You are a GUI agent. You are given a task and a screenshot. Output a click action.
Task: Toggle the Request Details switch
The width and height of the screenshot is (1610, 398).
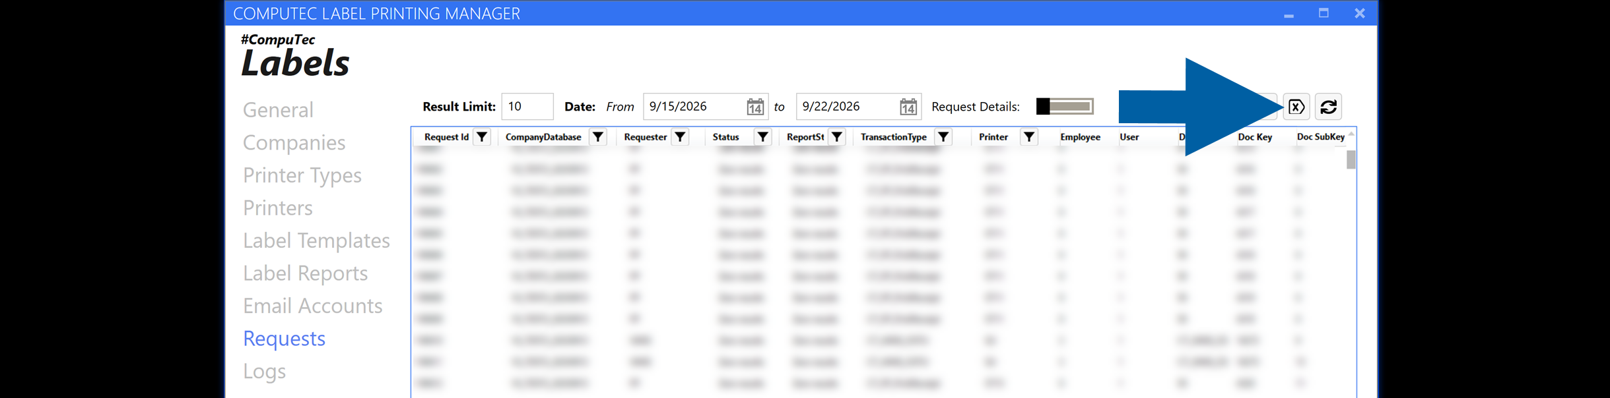(1065, 107)
